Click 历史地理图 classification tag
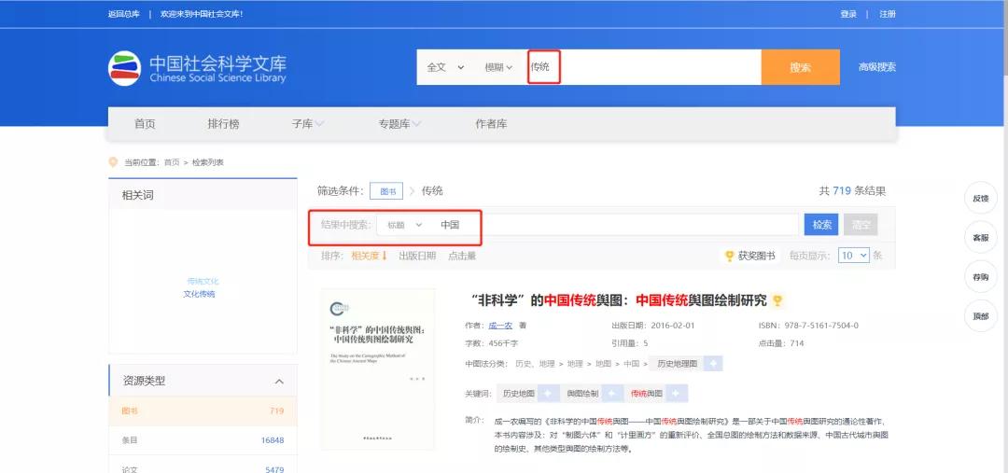The width and height of the screenshot is (1008, 473). 677,364
